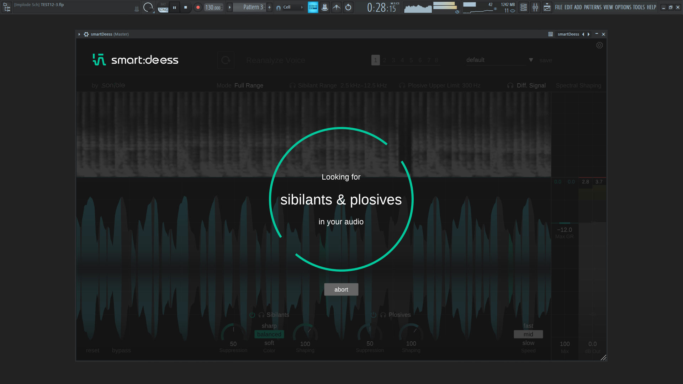Screen dimensions: 683x384
Task: Open smart:deess settings gear
Action: [599, 45]
